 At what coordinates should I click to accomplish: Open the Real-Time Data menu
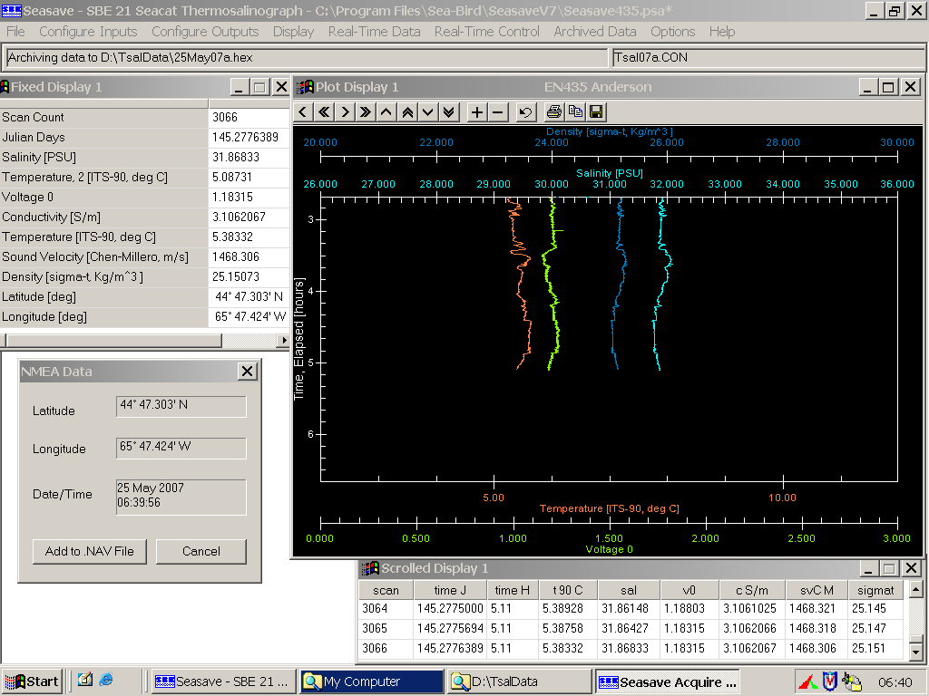point(374,32)
